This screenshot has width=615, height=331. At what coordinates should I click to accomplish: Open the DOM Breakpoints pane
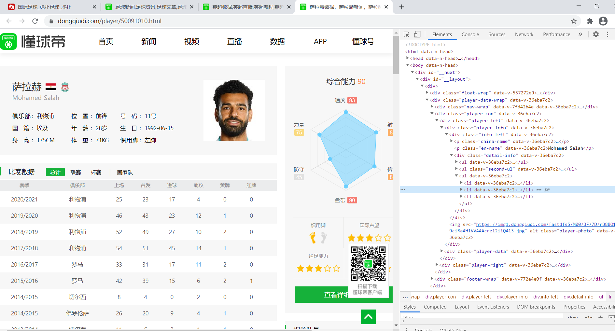536,307
